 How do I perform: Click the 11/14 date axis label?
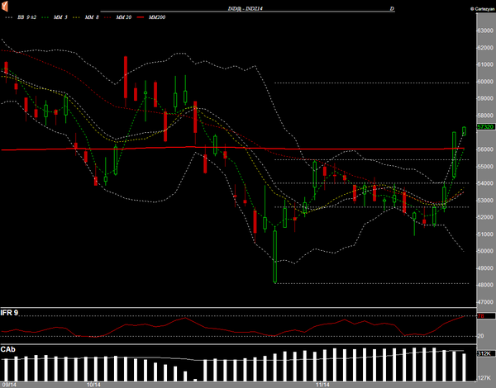[322, 384]
